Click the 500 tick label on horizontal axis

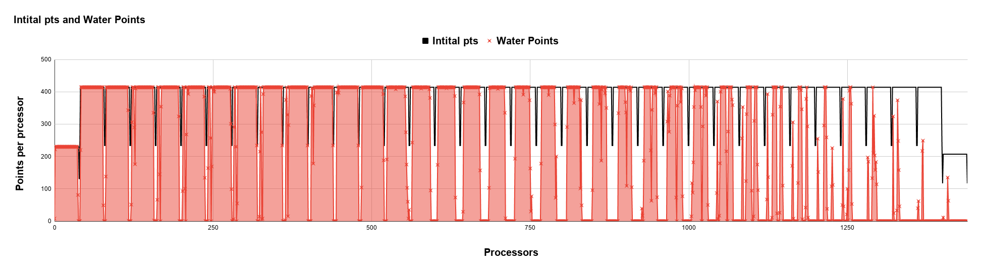(371, 228)
